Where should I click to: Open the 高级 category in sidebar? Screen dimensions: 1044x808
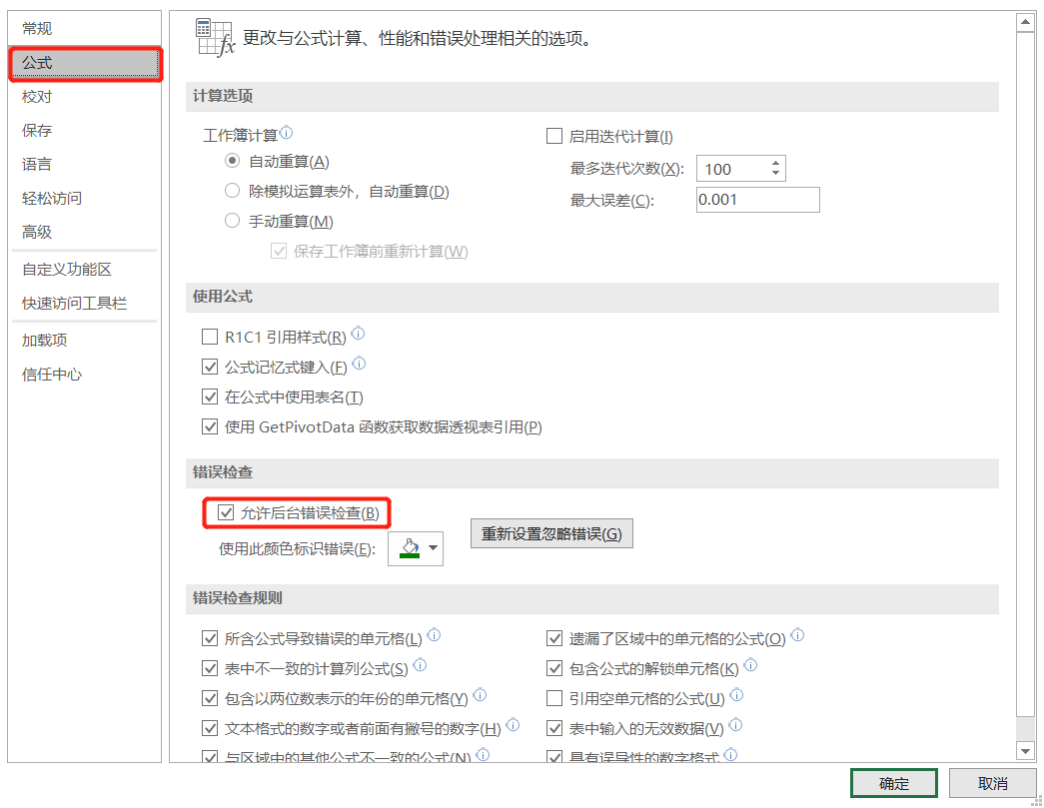point(37,232)
